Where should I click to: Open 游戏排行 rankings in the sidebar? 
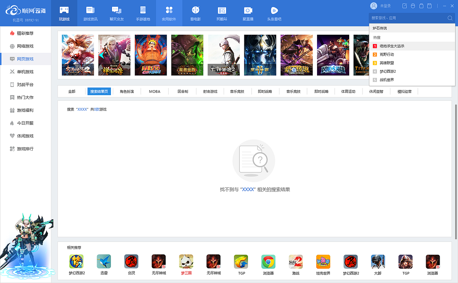[25, 149]
